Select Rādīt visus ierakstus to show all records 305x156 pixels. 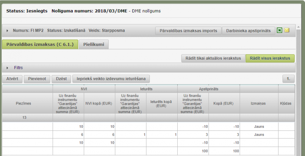tap(270, 58)
